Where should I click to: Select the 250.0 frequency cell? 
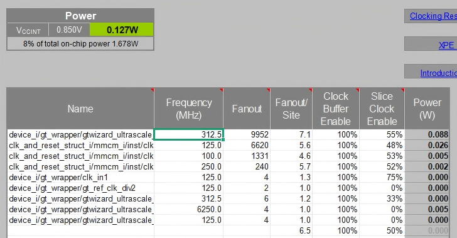(x=188, y=166)
